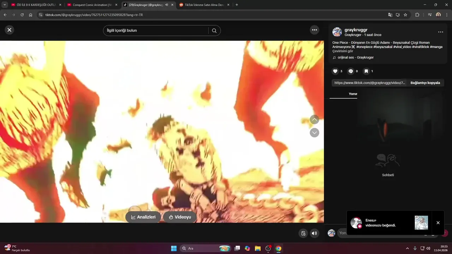Viewport: 452px width, 254px height.
Task: Open Chrome from the taskbar
Action: point(278,248)
